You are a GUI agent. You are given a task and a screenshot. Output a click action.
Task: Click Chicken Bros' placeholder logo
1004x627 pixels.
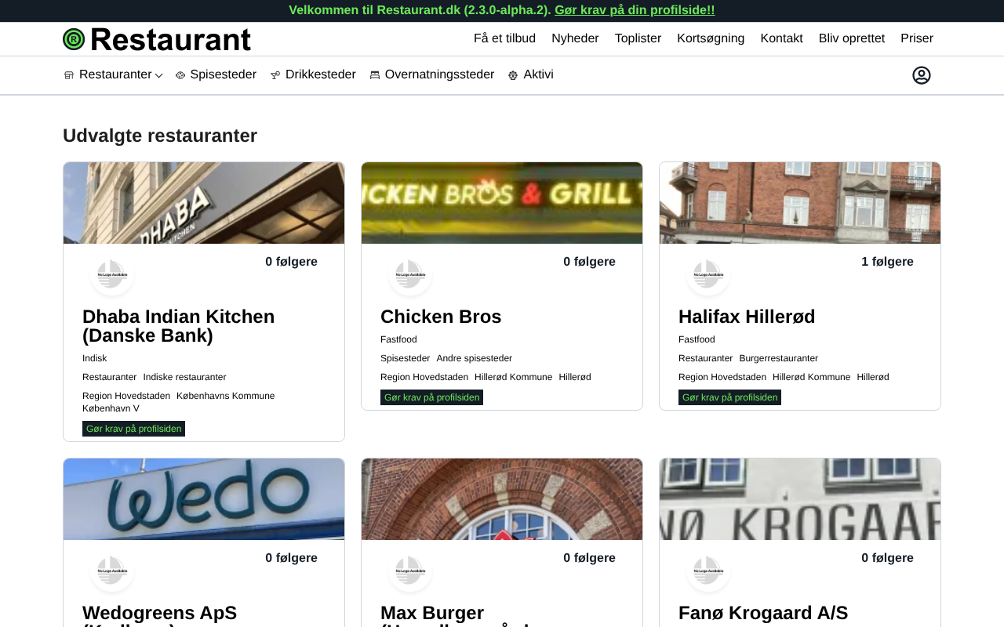(410, 274)
